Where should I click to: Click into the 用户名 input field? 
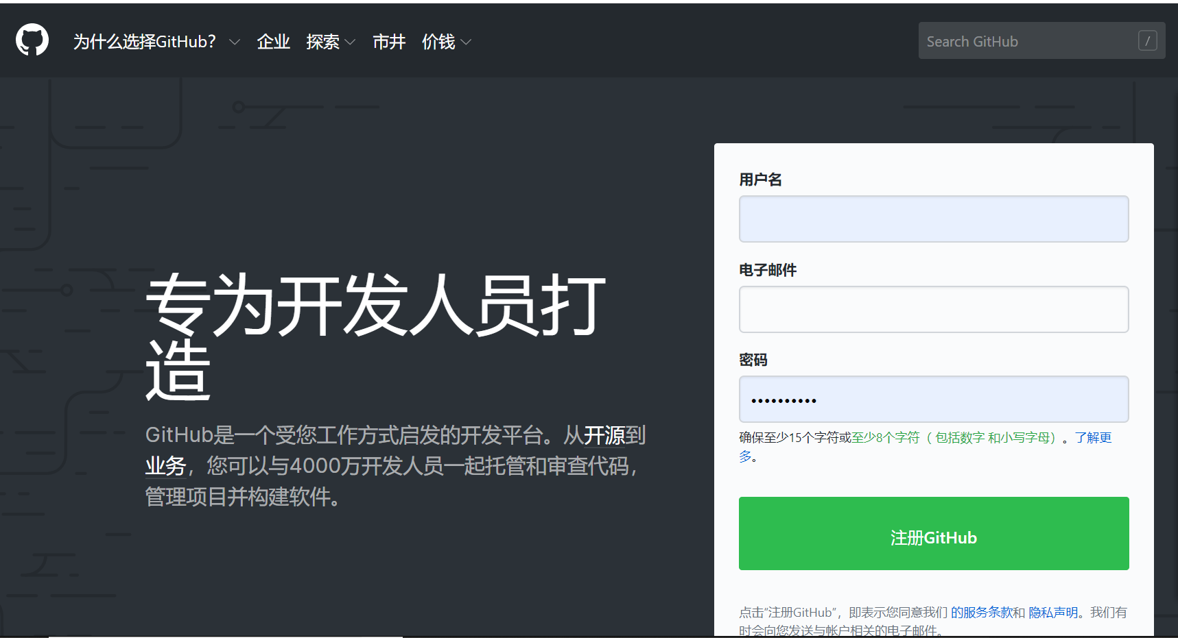934,219
